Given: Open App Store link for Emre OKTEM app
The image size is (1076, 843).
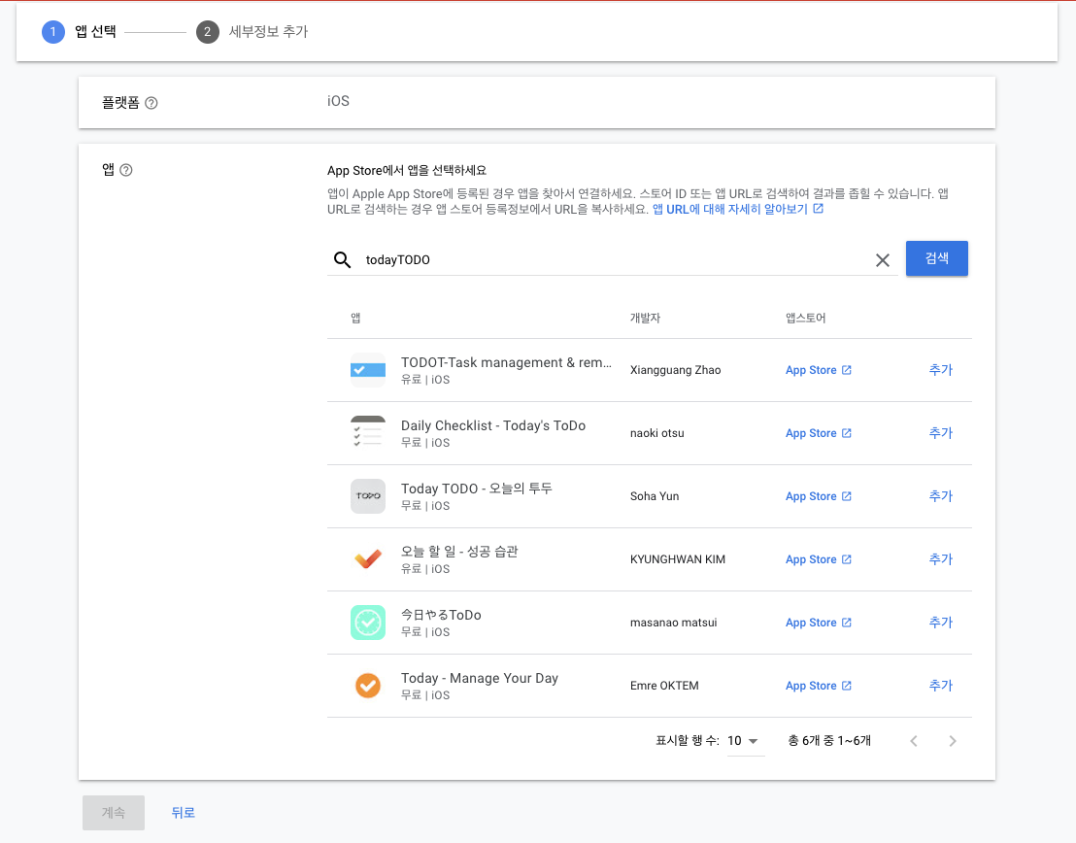Looking at the screenshot, I should click(x=818, y=686).
